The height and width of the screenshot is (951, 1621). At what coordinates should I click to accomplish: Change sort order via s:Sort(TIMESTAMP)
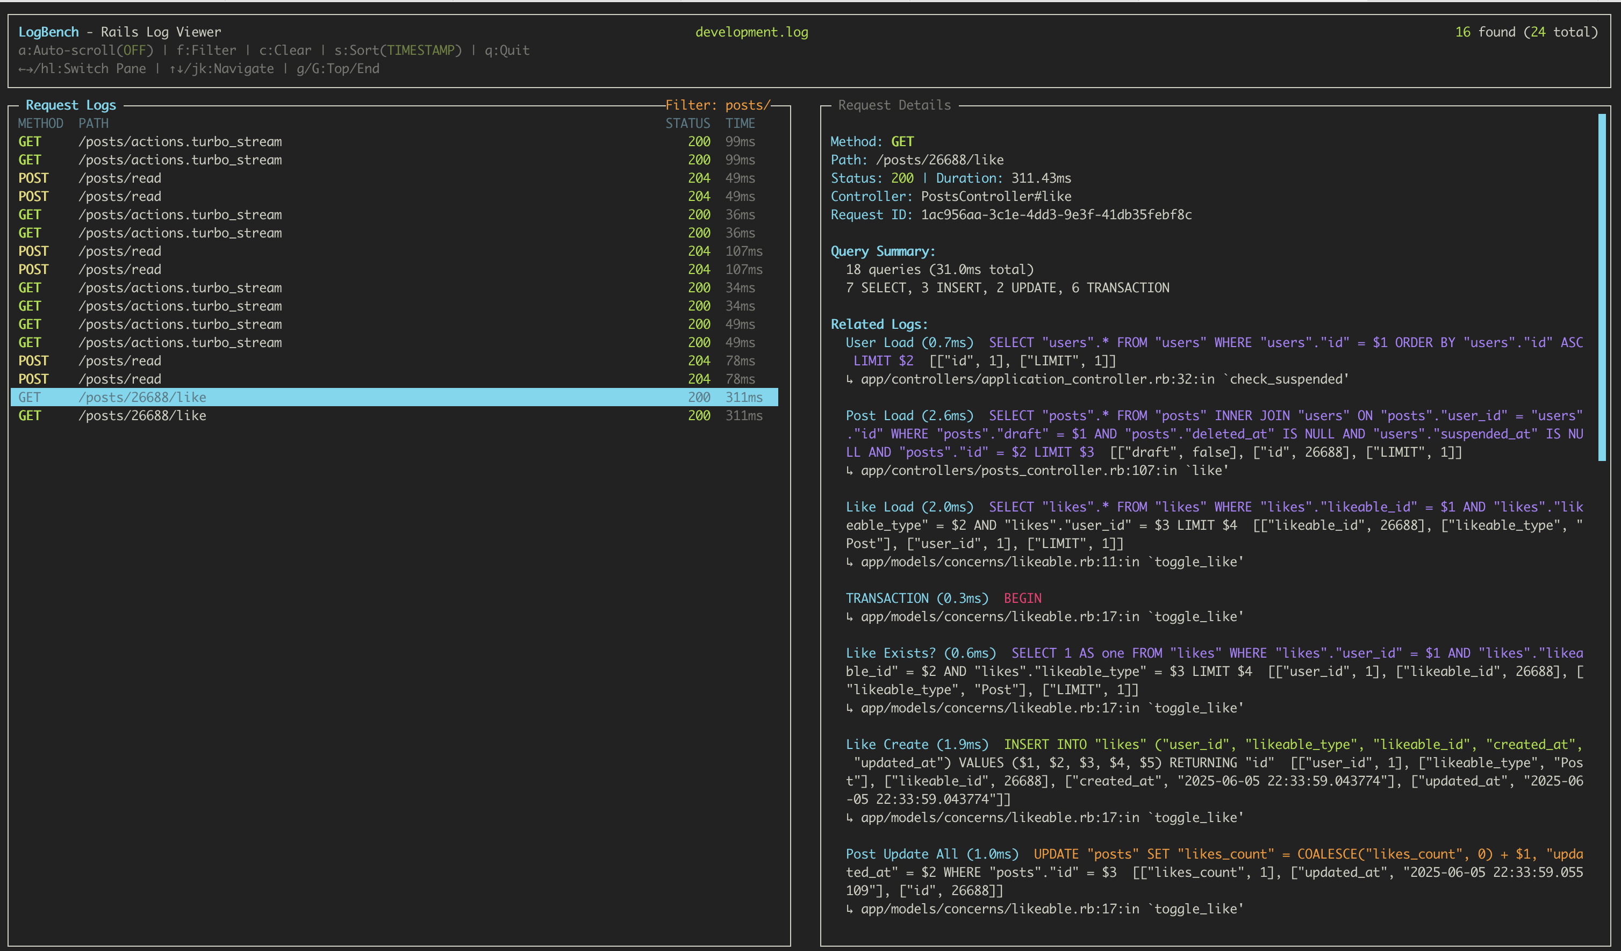[397, 49]
